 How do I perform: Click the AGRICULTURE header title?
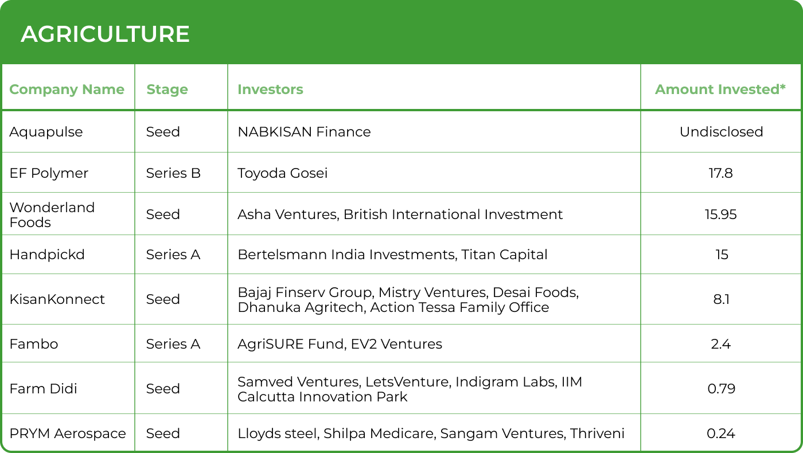(x=105, y=34)
